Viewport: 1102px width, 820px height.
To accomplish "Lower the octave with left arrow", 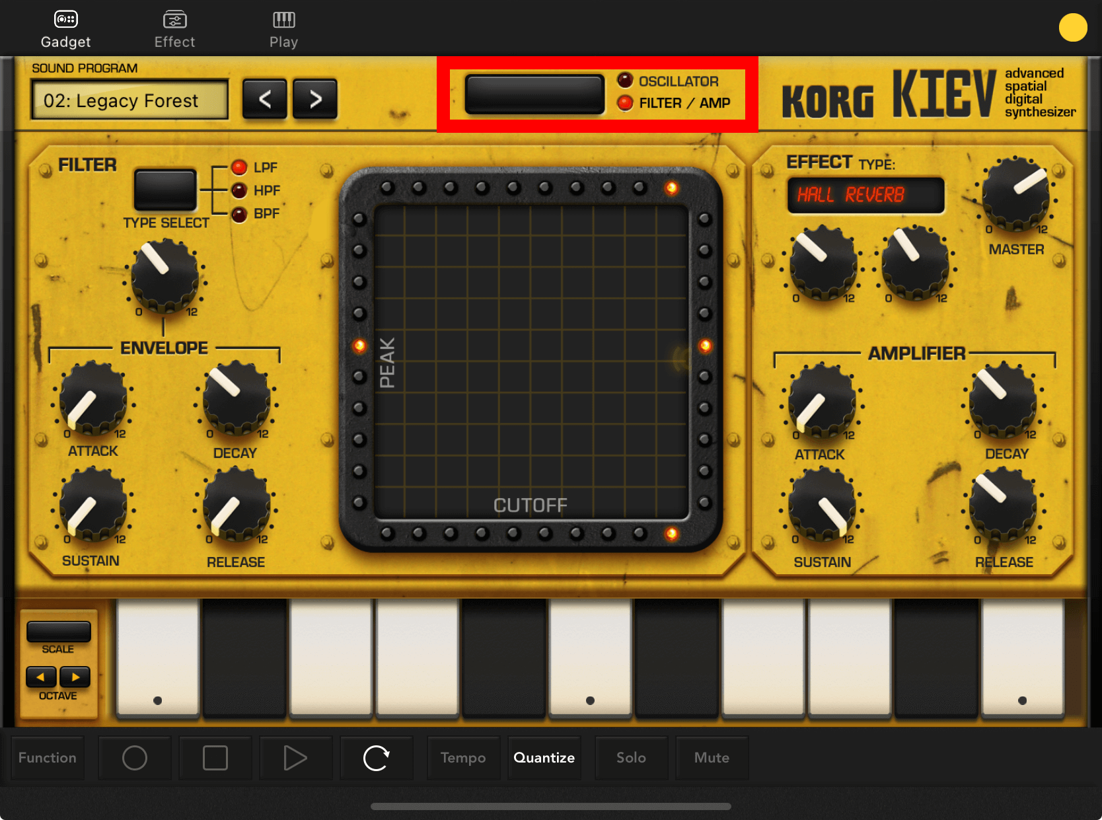I will [41, 677].
